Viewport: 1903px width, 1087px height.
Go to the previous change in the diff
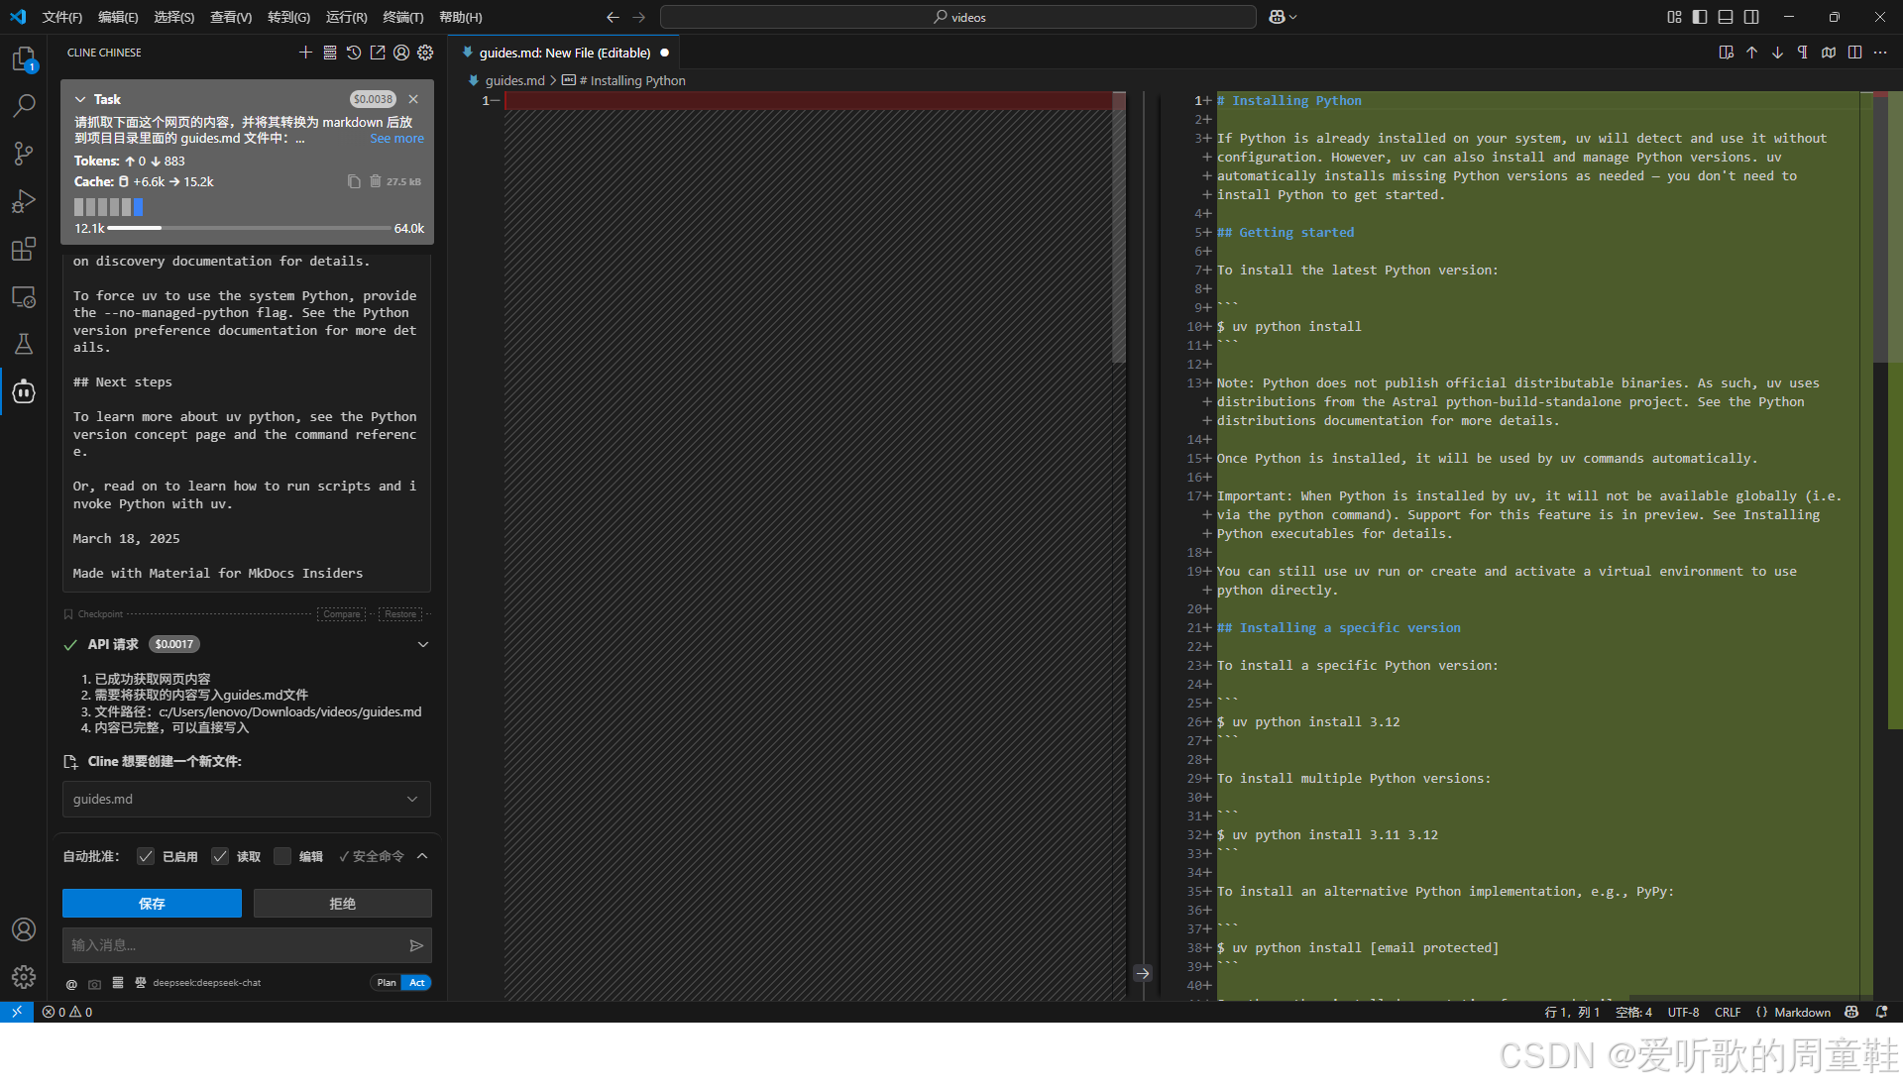click(x=1751, y=53)
